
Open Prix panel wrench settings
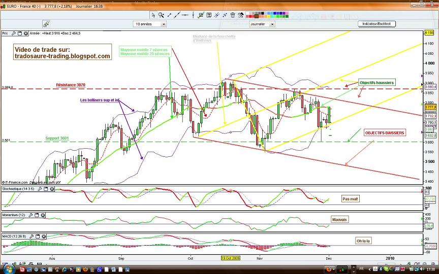click(13, 33)
